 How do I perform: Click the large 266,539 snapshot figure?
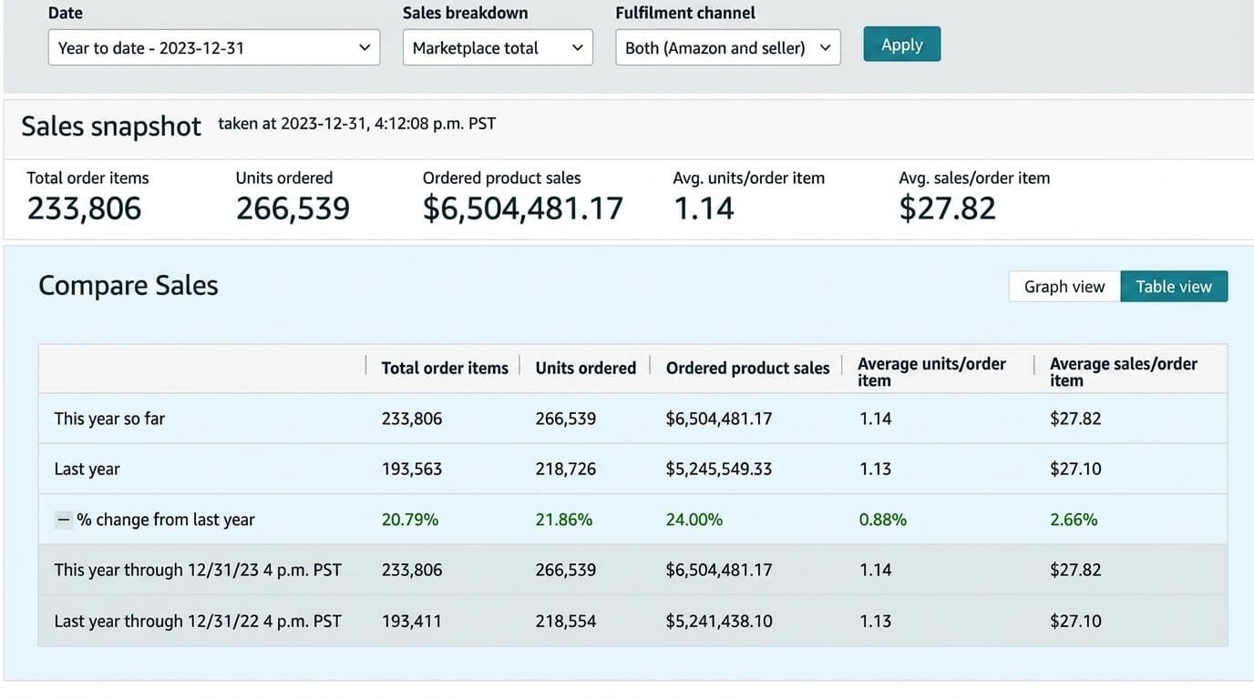click(293, 208)
